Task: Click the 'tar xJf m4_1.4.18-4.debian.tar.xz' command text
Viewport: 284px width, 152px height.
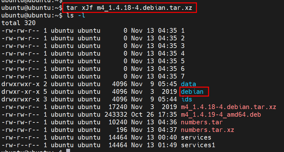Action: (x=129, y=8)
